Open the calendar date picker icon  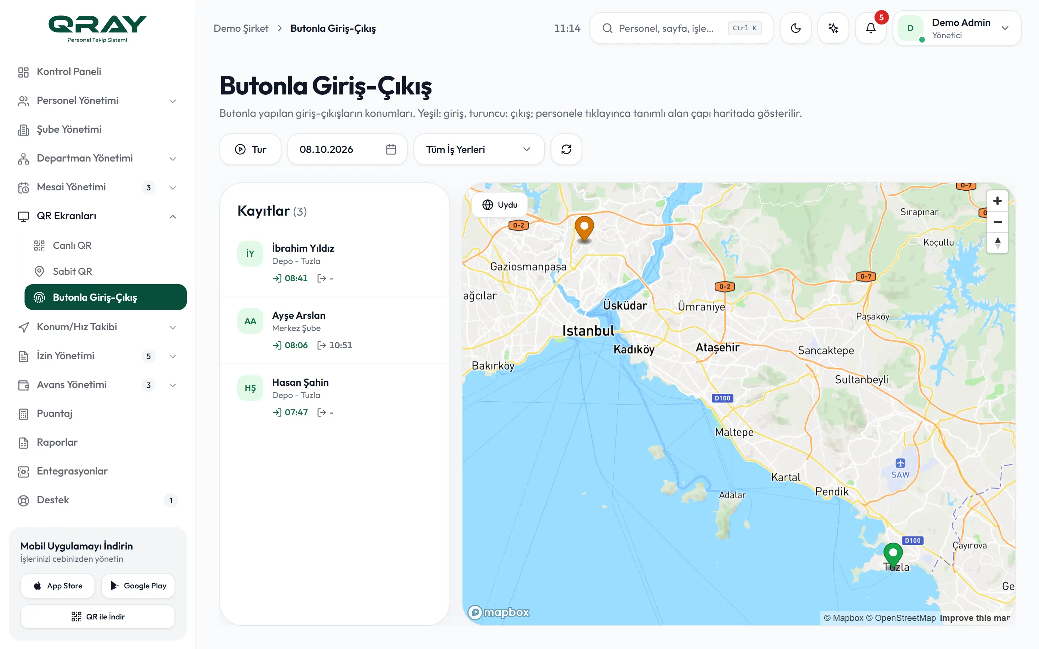point(391,149)
